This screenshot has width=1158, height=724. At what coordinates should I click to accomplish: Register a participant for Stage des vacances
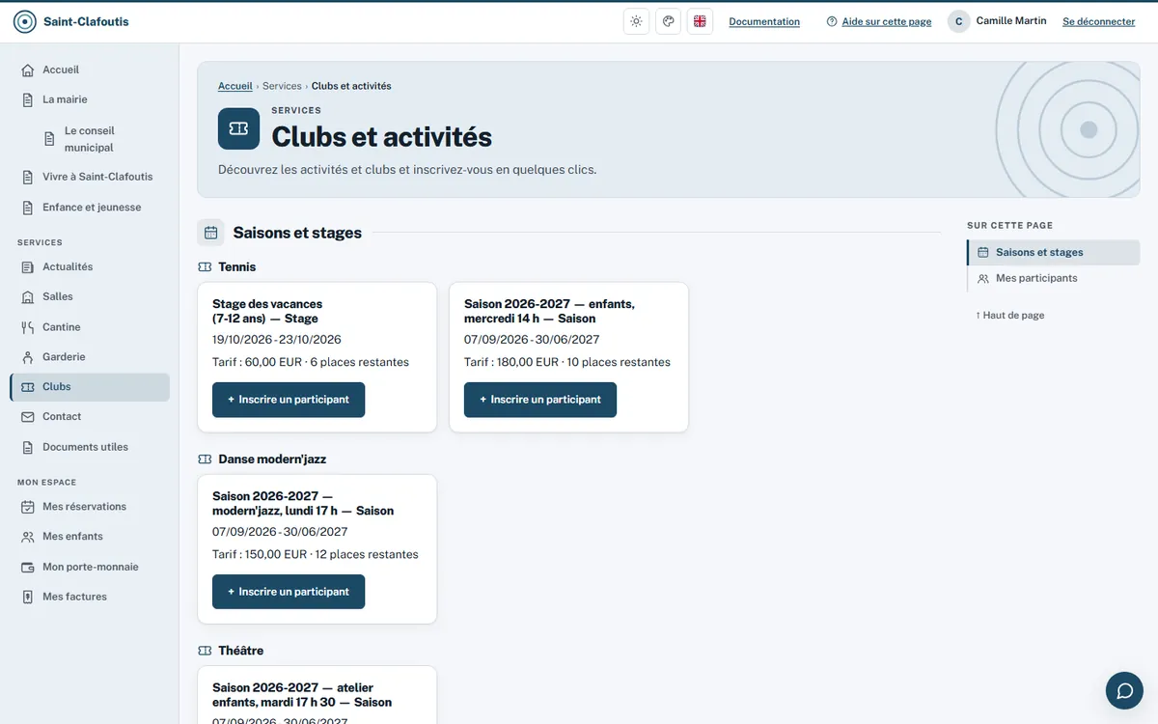(289, 400)
